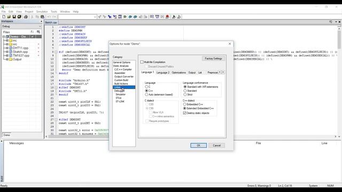
Task: Click the Debug without Downloading icon
Action: click(179, 17)
